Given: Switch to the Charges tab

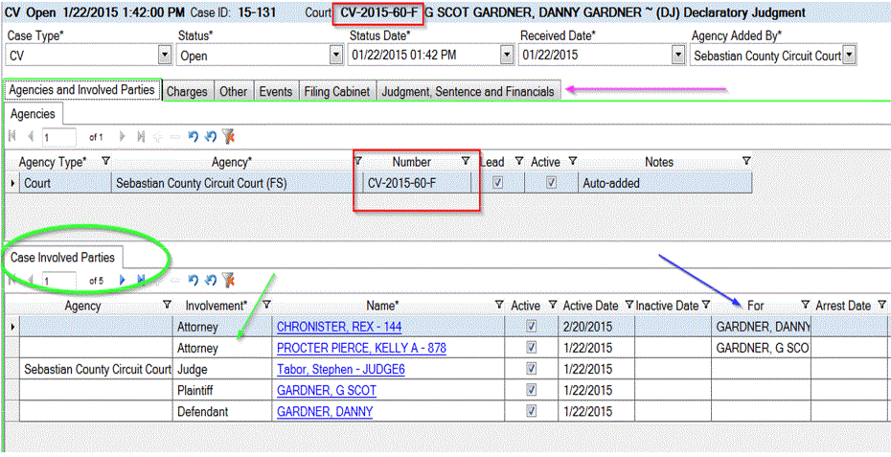Looking at the screenshot, I should click(x=187, y=92).
